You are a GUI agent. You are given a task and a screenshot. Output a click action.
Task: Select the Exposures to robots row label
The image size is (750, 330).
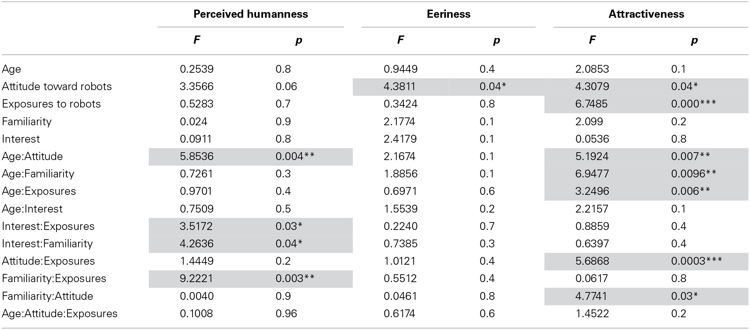coord(51,104)
